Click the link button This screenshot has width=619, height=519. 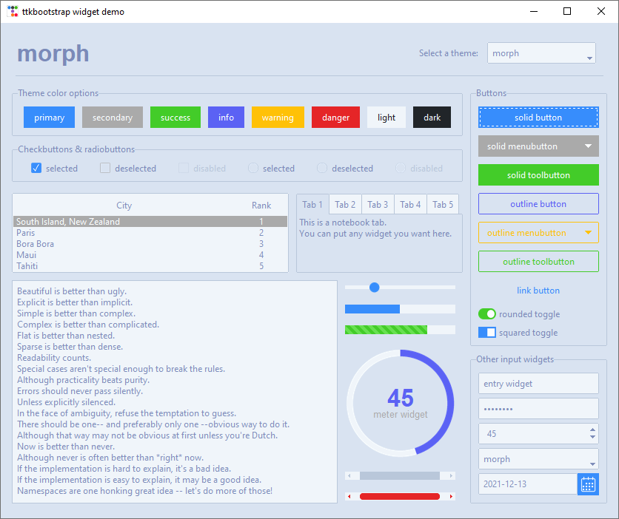tap(538, 290)
